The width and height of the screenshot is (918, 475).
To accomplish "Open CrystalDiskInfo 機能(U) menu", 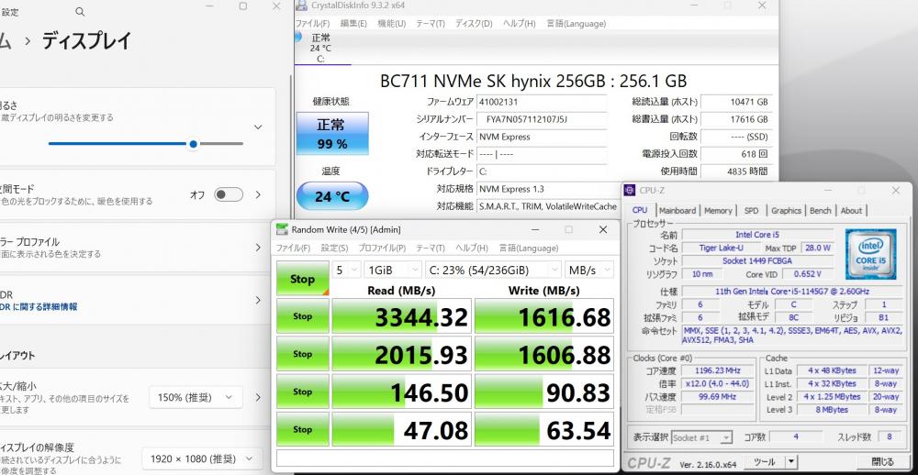I will (x=392, y=24).
